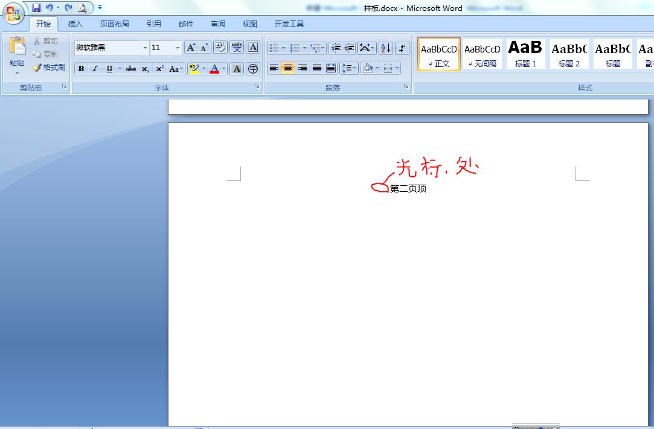The image size is (654, 429).
Task: Toggle center alignment off
Action: point(288,68)
